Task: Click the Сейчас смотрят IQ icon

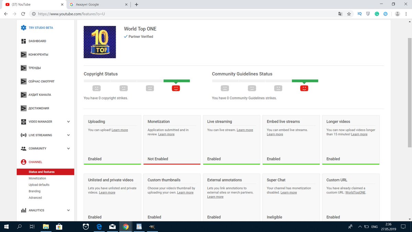Action: click(x=23, y=81)
